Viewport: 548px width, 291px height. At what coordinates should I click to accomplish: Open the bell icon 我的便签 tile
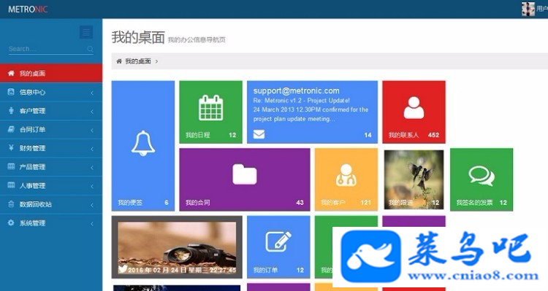pyautogui.click(x=143, y=146)
